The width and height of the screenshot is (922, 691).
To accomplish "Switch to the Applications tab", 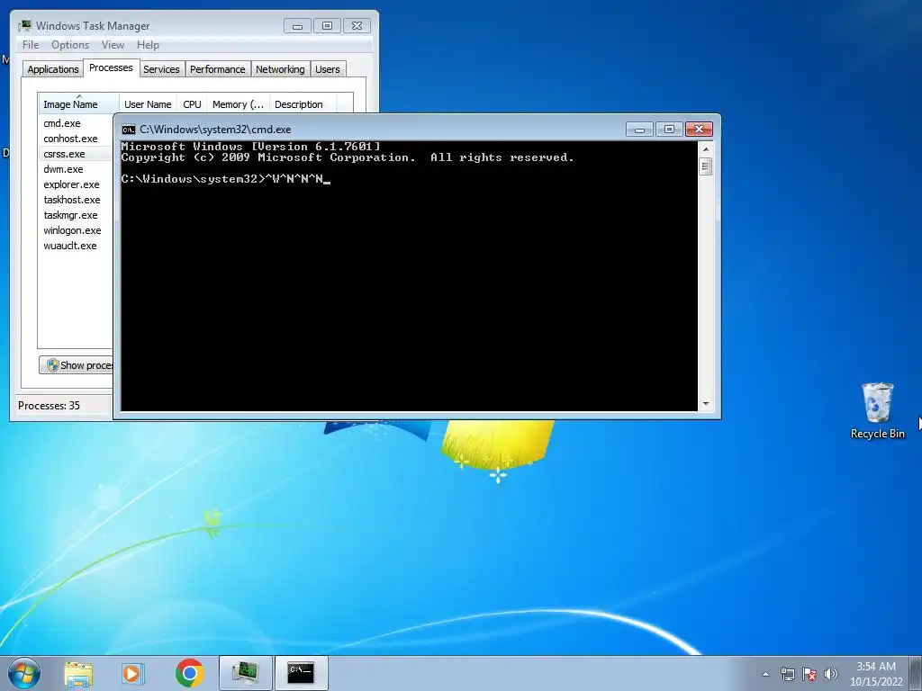I will pos(53,69).
